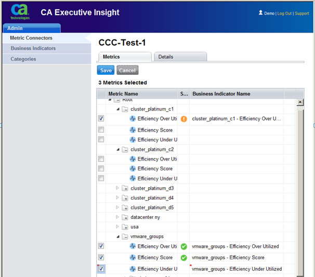Screen dimensions: 315x277
Task: Expand the usa tree node arrow
Action: click(x=117, y=227)
